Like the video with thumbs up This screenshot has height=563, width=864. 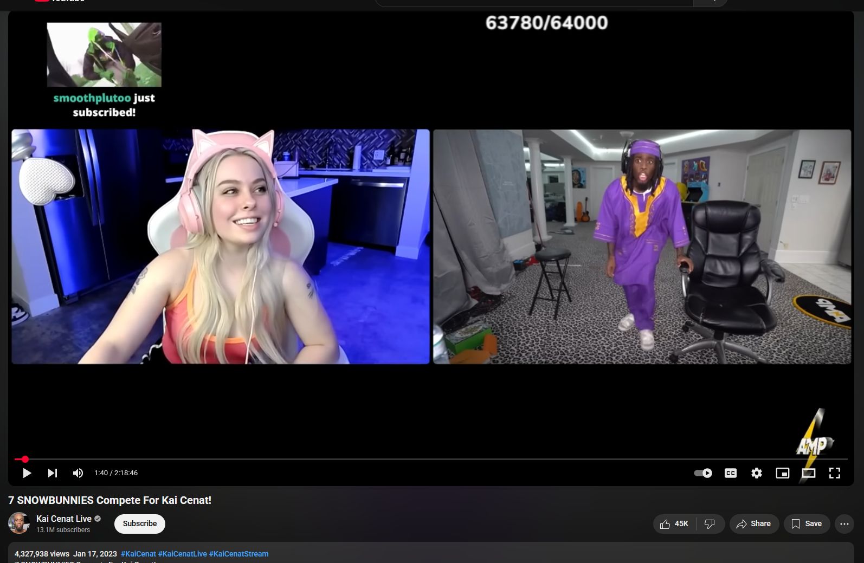tap(674, 523)
